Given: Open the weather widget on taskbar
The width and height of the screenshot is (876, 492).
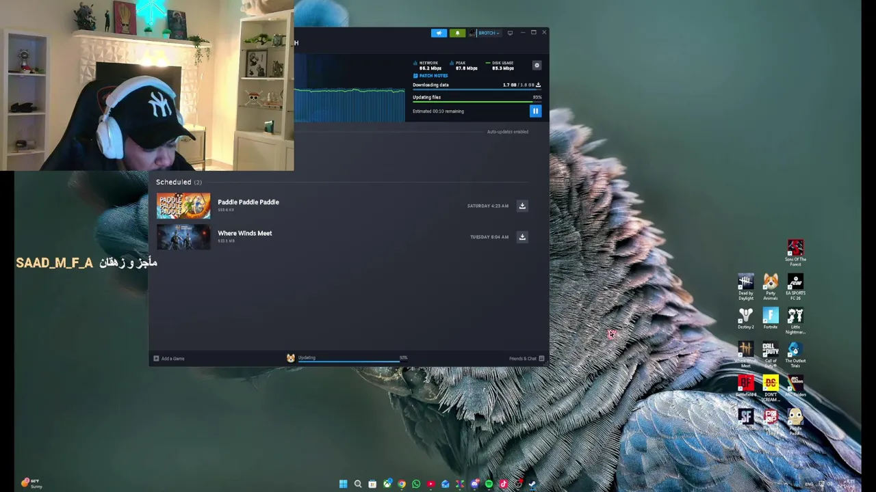Looking at the screenshot, I should click(x=31, y=483).
